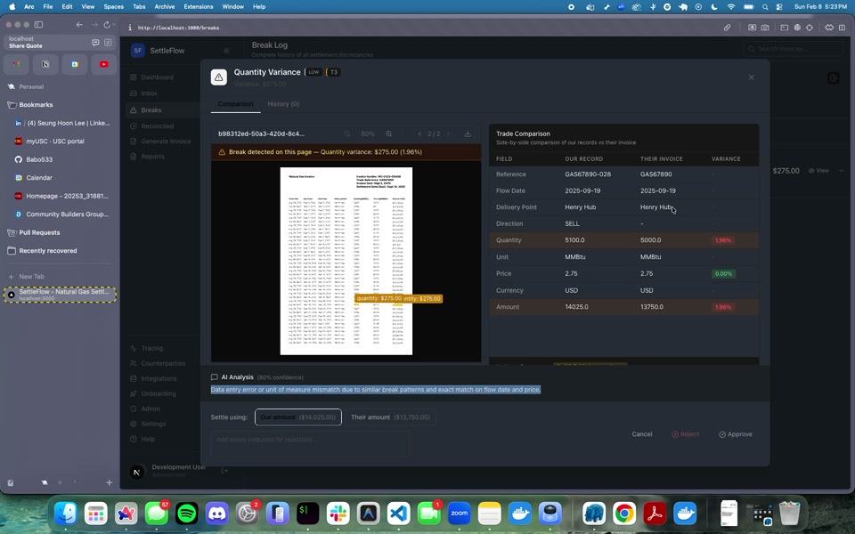Image resolution: width=855 pixels, height=534 pixels.
Task: Open the invoice page thumbnail
Action: (346, 261)
